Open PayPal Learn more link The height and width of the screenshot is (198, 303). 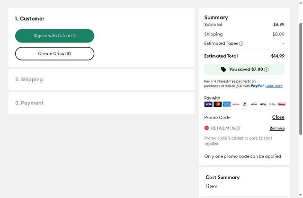coord(274,86)
